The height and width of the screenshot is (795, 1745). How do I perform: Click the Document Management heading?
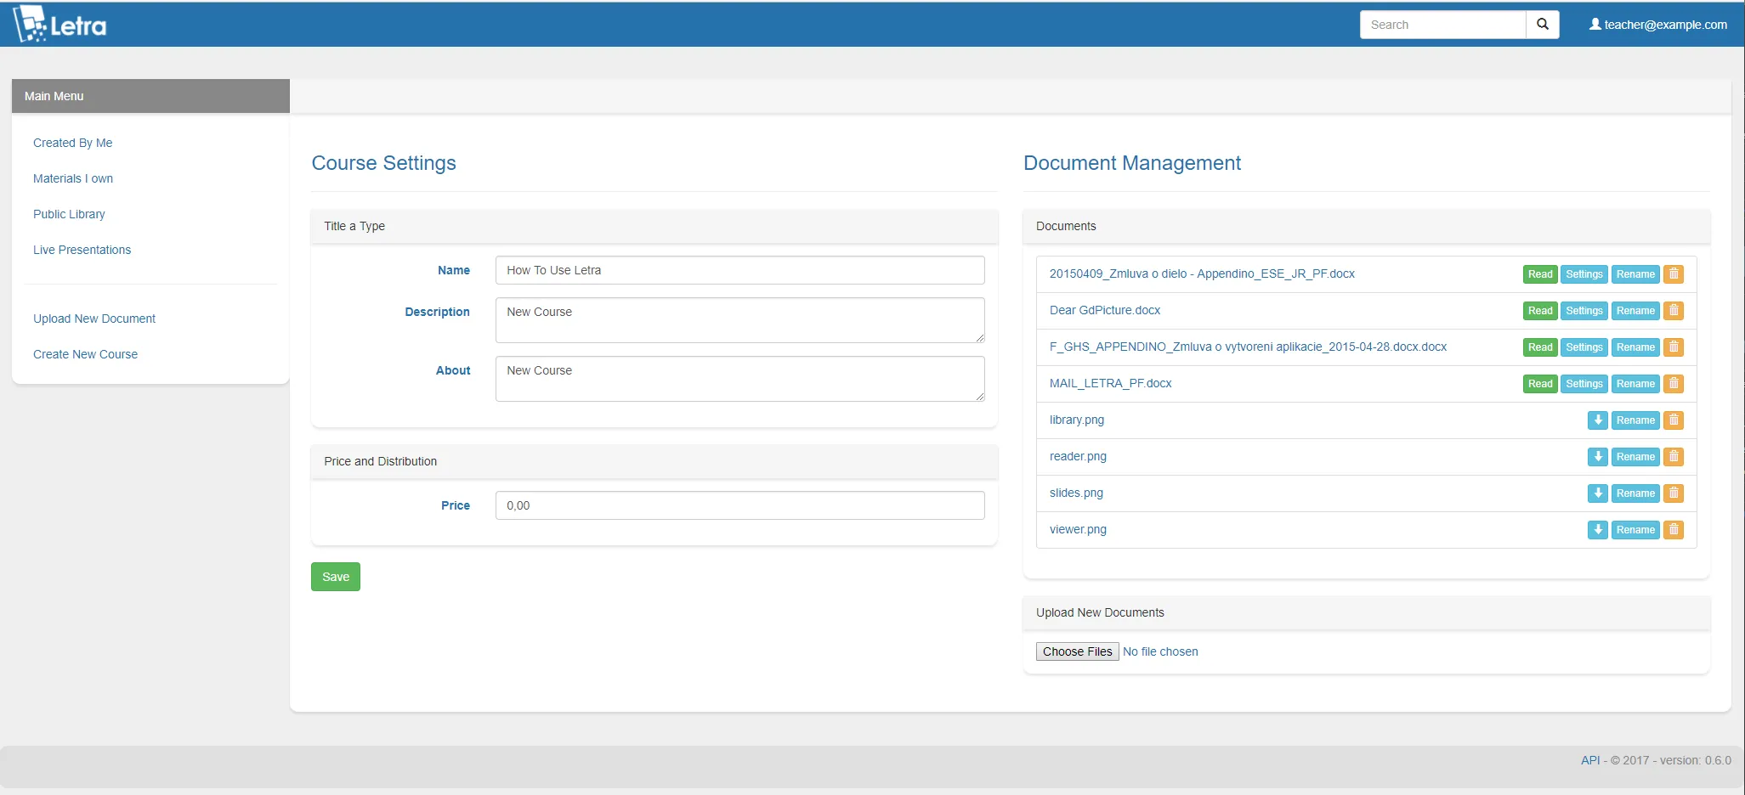click(1131, 163)
